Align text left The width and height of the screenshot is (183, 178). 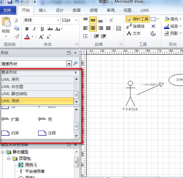[85, 28]
